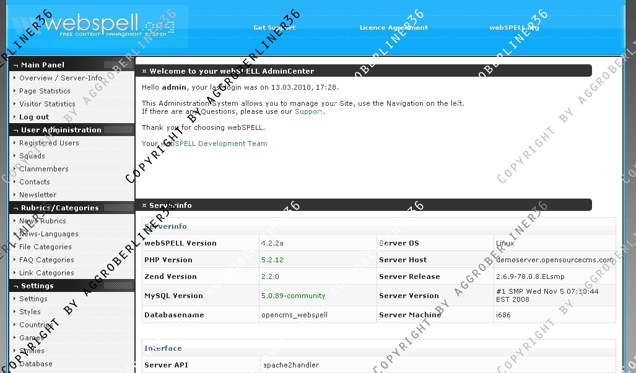Click the Server Host row label
The image size is (636, 373).
[x=403, y=260]
